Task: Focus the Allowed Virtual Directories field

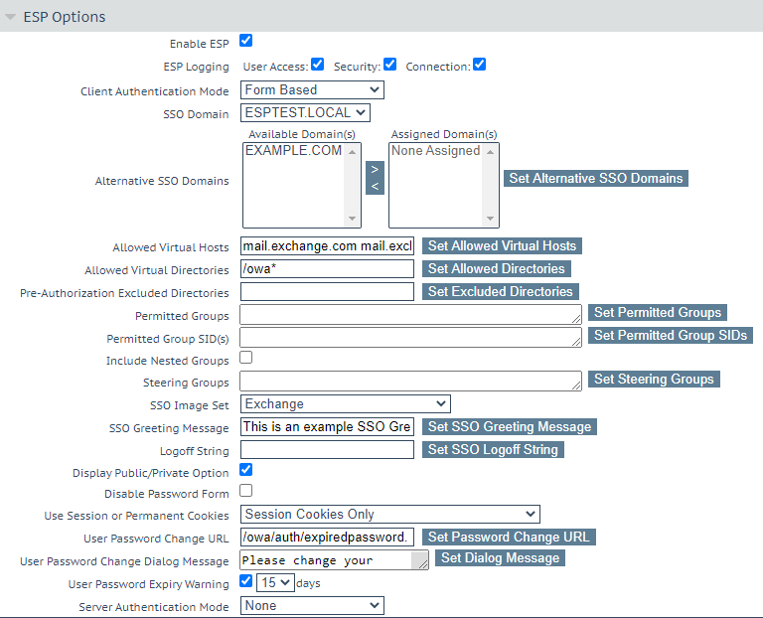Action: 327,268
